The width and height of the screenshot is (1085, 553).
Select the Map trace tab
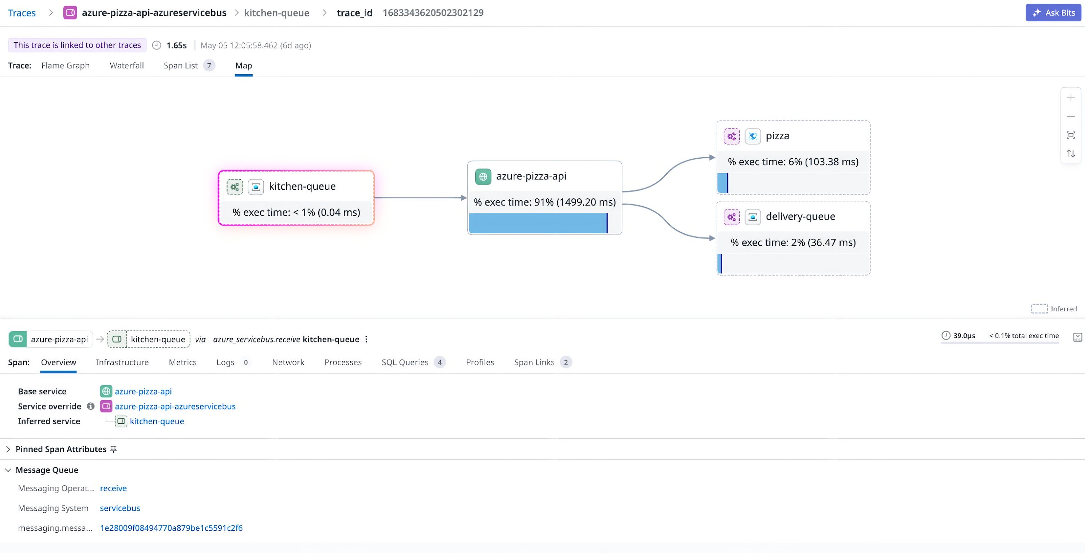243,66
